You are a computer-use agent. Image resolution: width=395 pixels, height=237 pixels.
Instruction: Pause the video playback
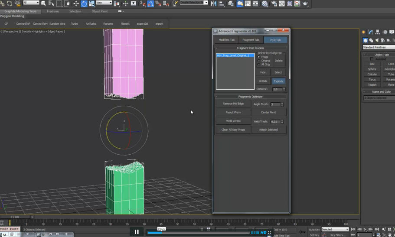(x=137, y=232)
